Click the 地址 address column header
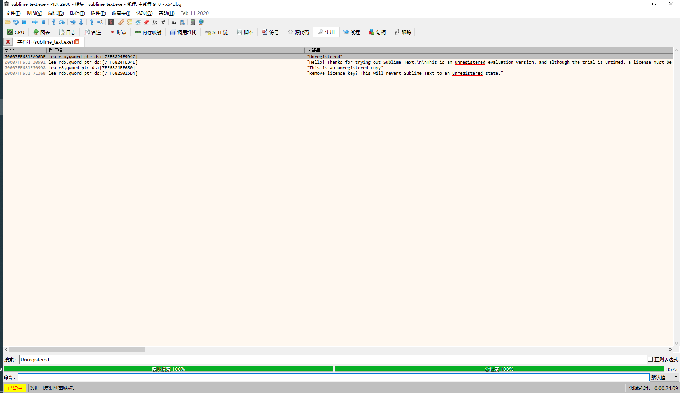 (x=25, y=50)
